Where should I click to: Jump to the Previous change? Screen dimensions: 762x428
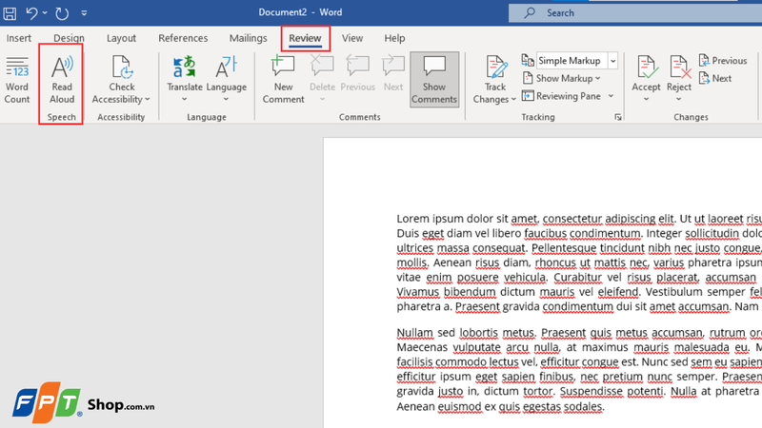pos(723,61)
